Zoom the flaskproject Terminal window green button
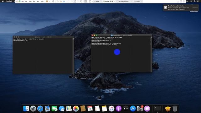The height and width of the screenshot is (113, 201). pos(96,35)
